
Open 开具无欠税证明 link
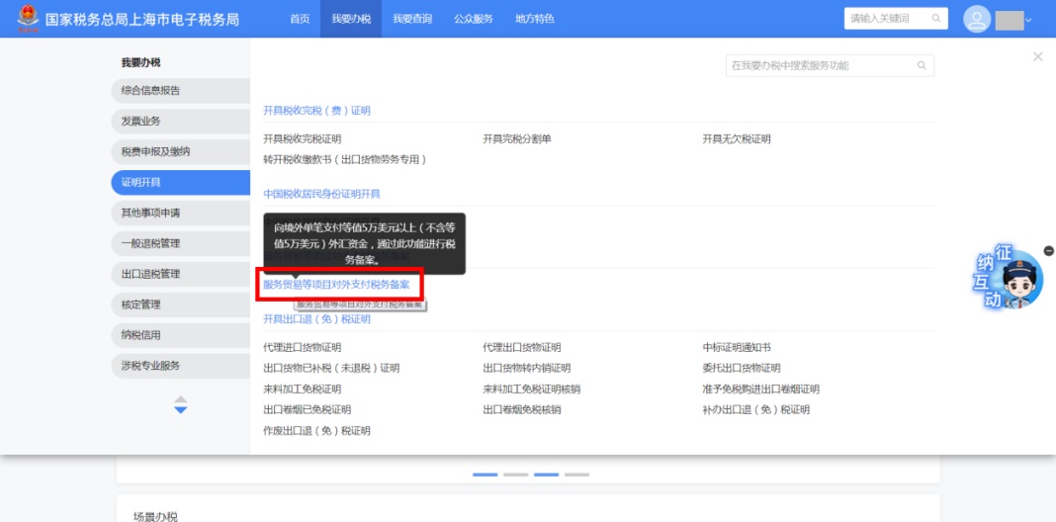(x=736, y=139)
